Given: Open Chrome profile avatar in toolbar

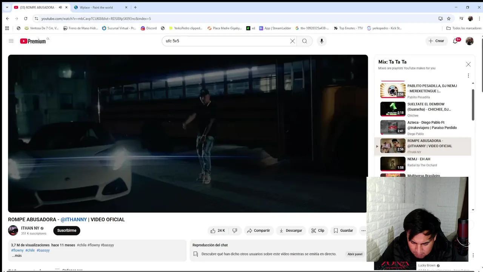Looking at the screenshot, I should click(470, 18).
